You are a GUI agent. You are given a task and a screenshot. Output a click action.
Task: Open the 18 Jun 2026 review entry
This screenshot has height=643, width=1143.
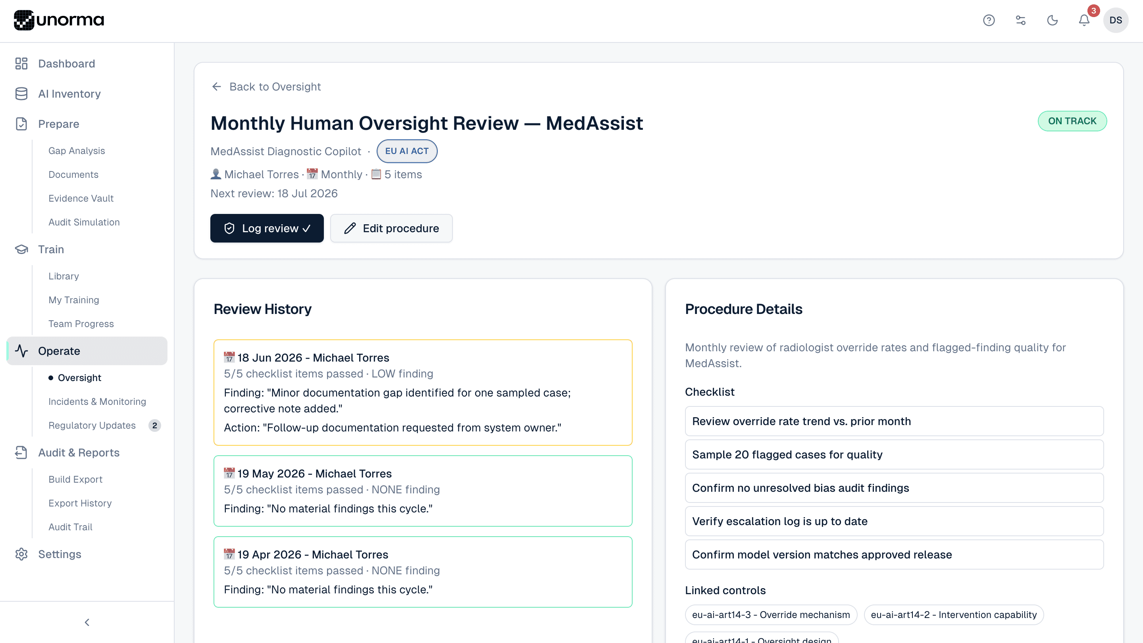pyautogui.click(x=423, y=392)
